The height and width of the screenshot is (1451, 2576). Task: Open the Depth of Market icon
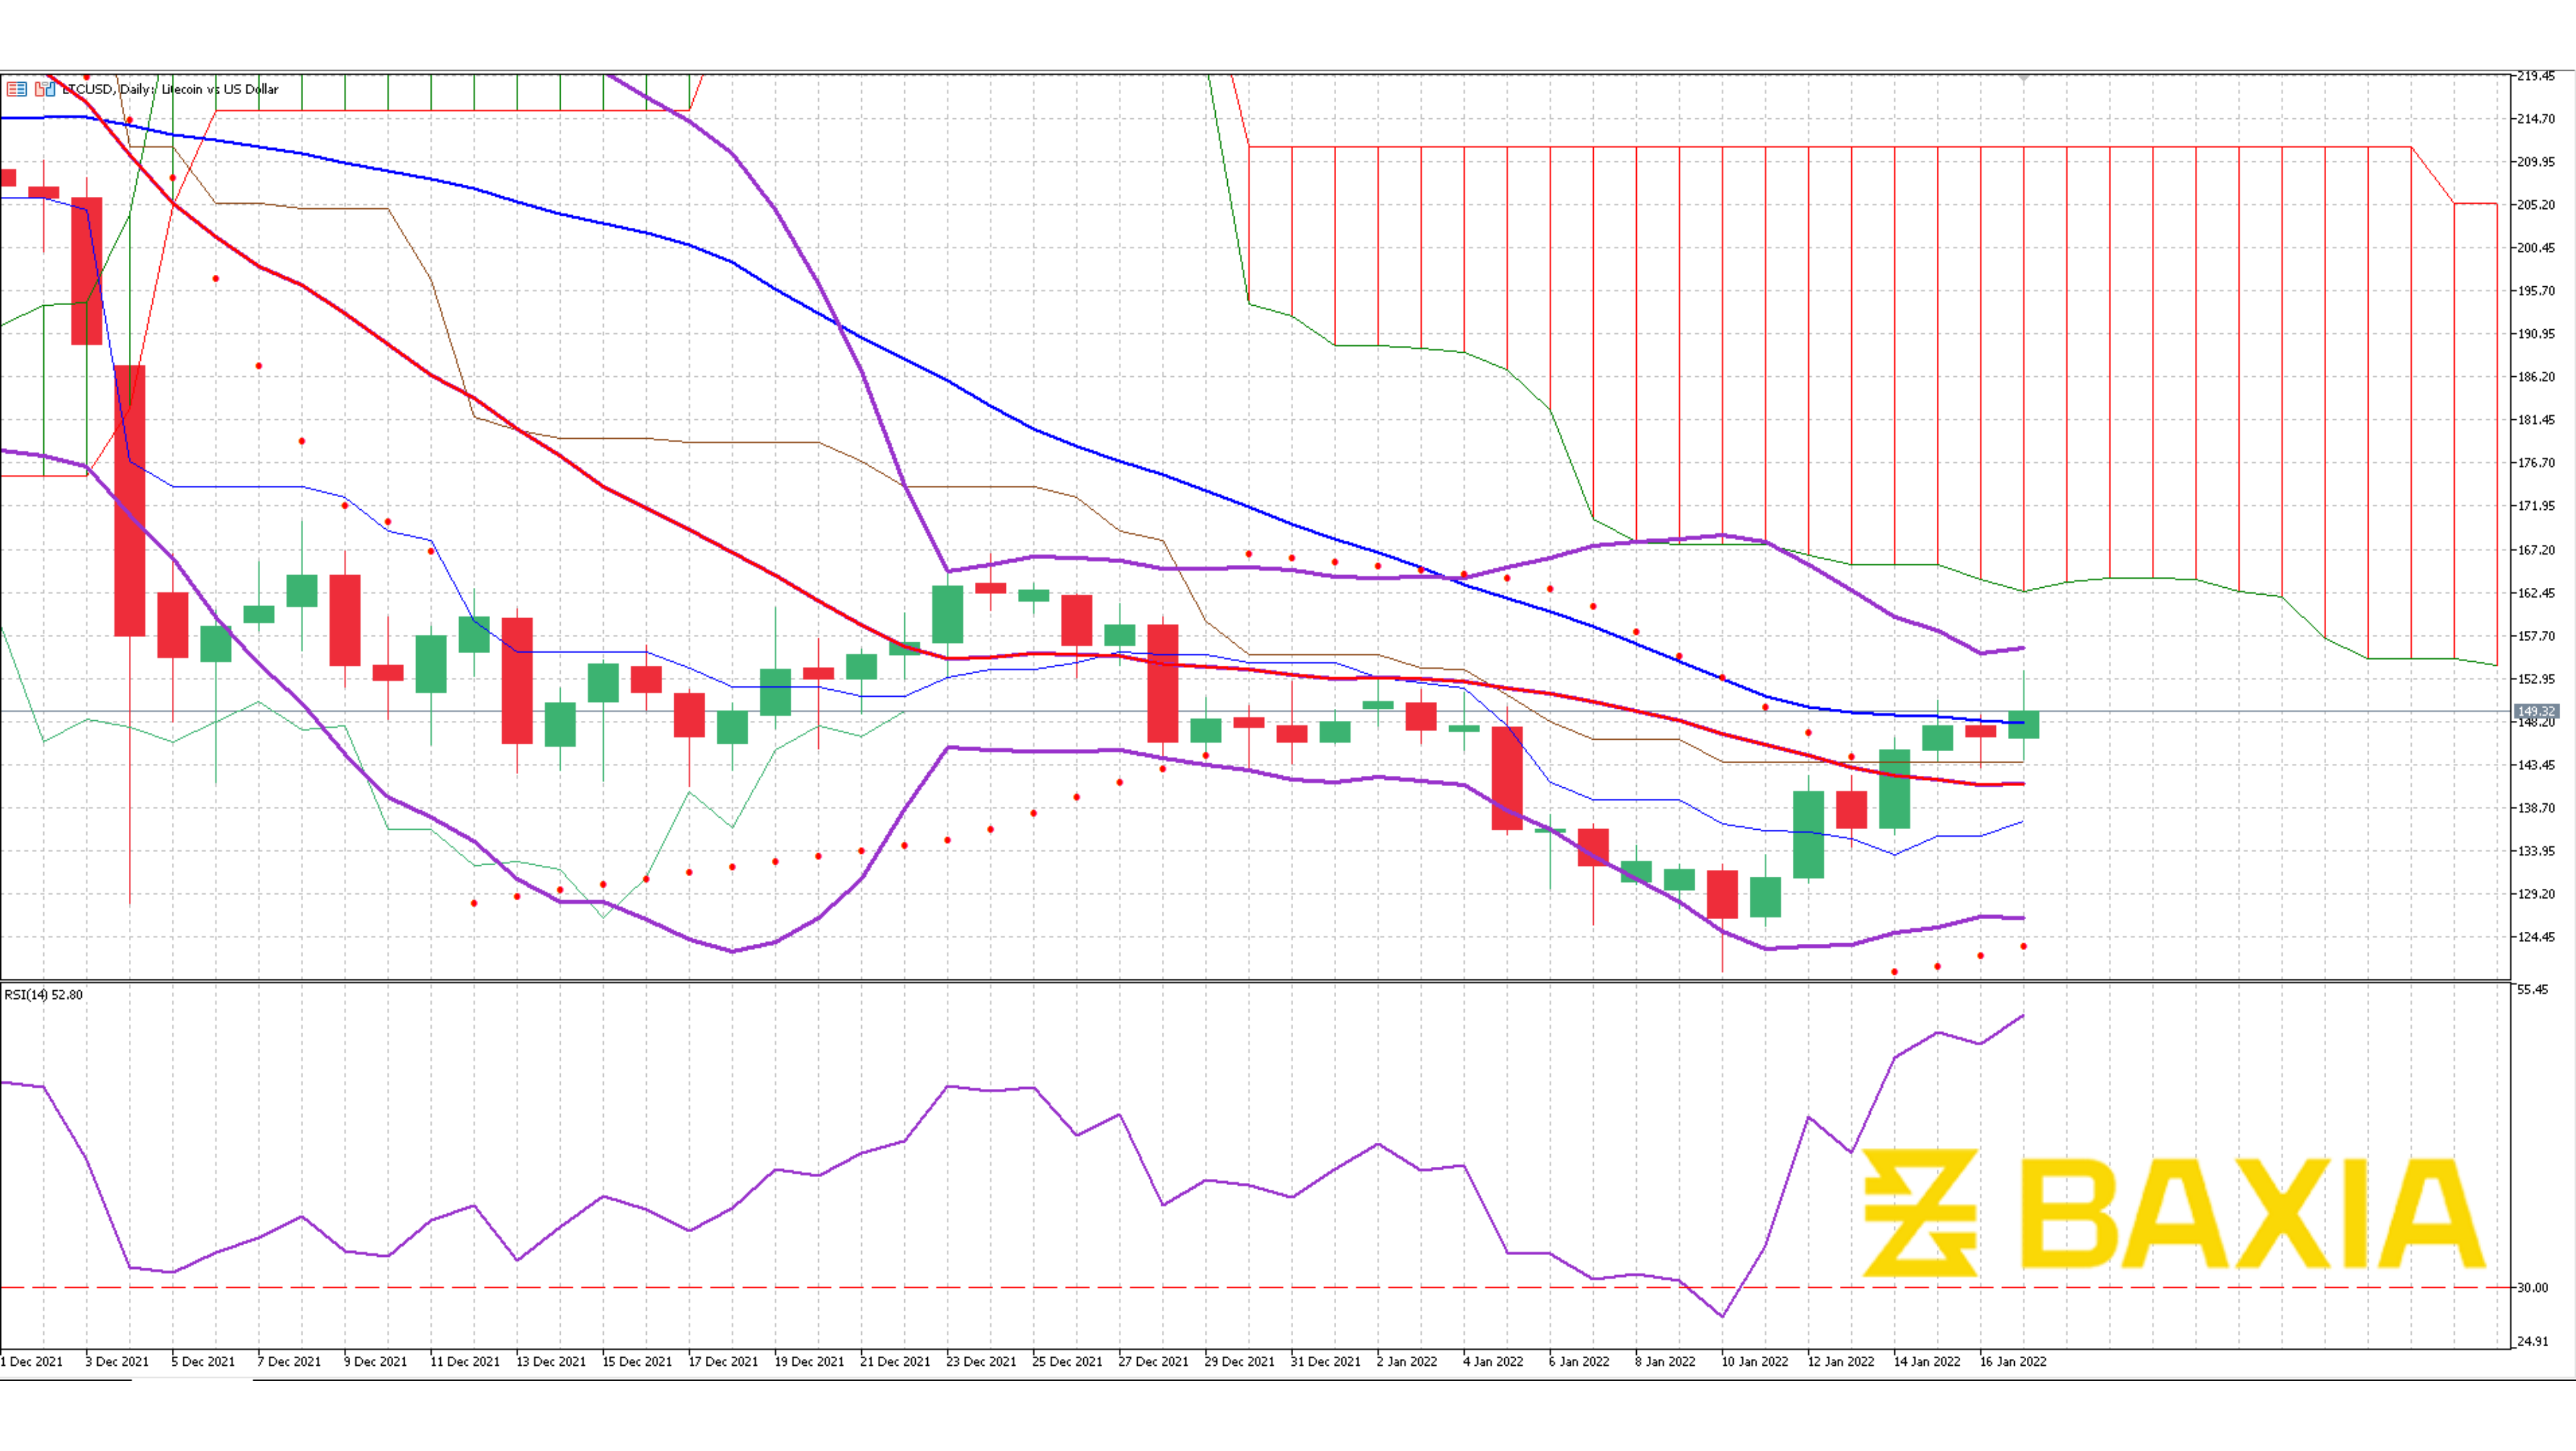[16, 89]
